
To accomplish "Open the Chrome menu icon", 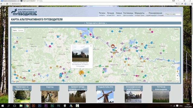I will [x=192, y=4].
